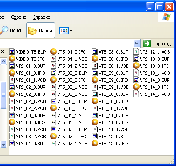
Task: Click the side panel scroll up arrow
Action: click(x=3, y=61)
